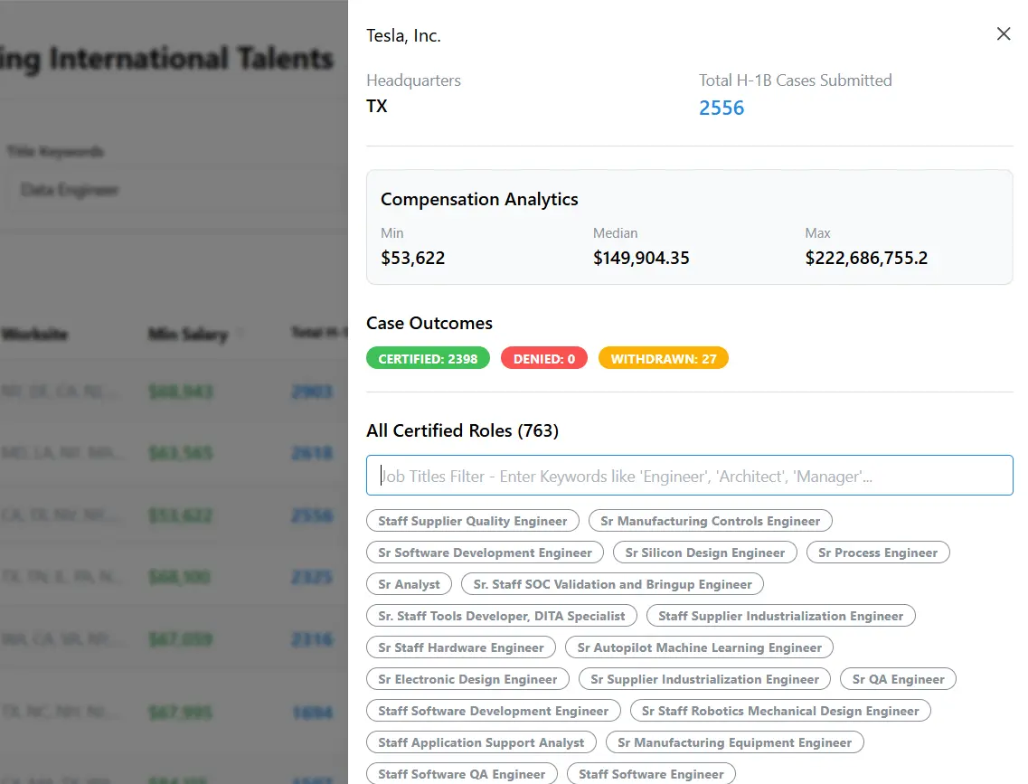
Task: Open the 2556 Total H-1B Cases link
Action: tap(721, 108)
